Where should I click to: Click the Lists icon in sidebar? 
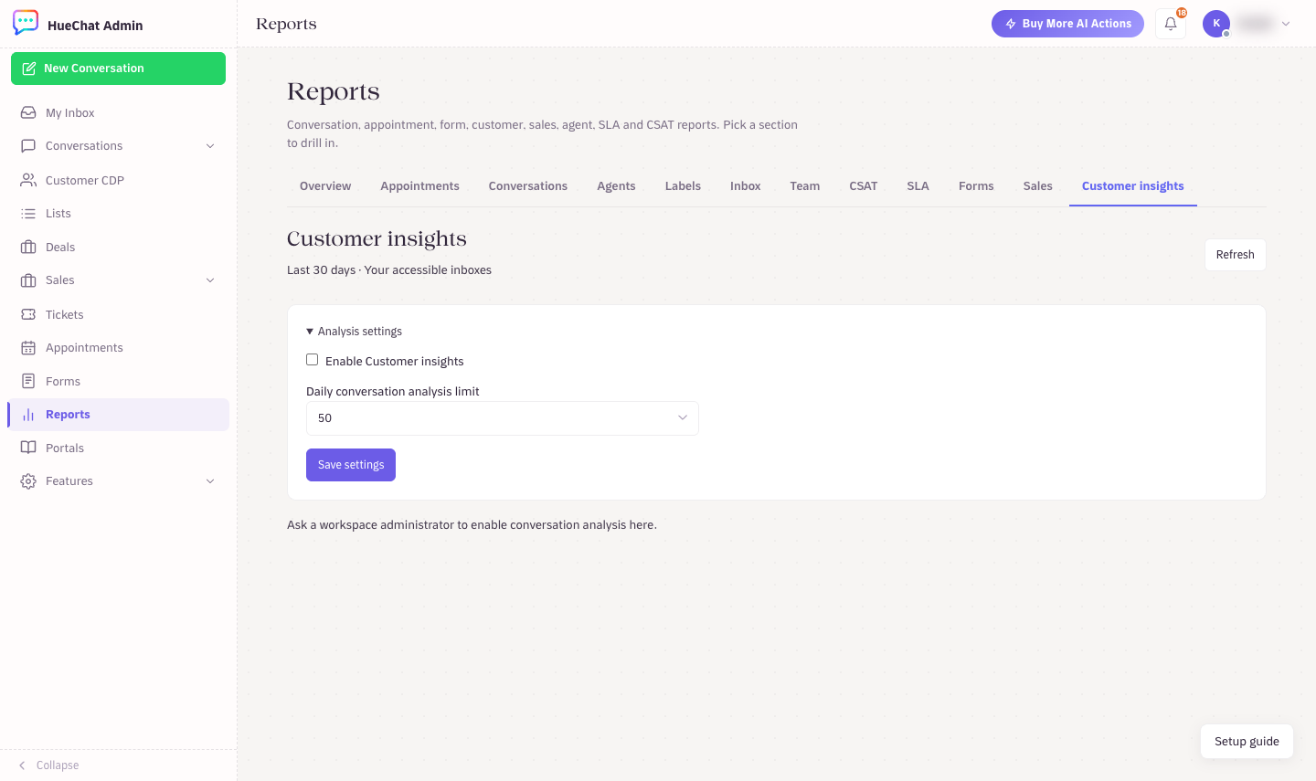pyautogui.click(x=28, y=213)
